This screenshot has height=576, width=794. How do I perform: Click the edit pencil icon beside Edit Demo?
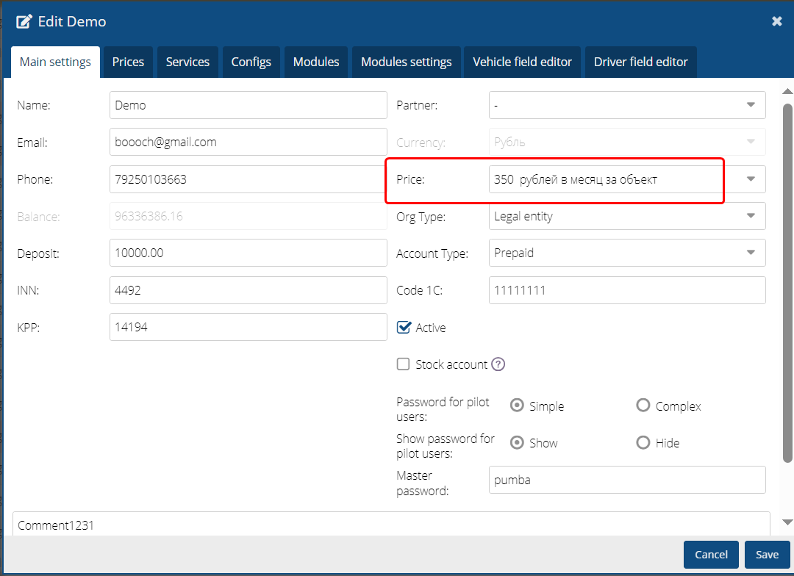(24, 21)
